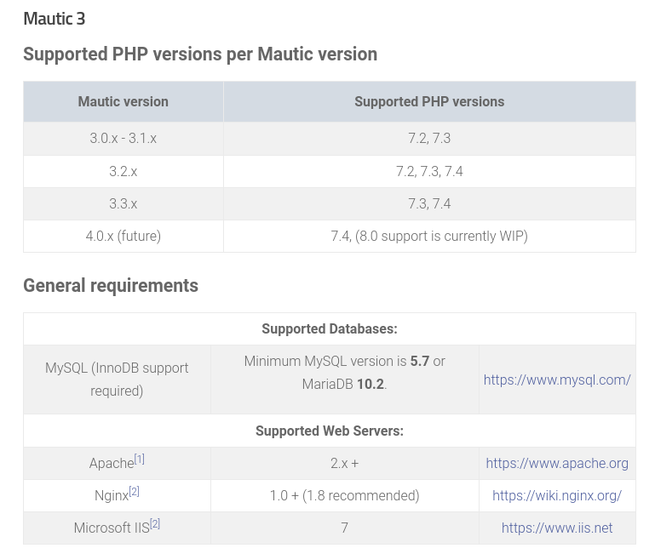655x548 pixels.
Task: Open the https://www.apache.org link
Action: (x=557, y=463)
